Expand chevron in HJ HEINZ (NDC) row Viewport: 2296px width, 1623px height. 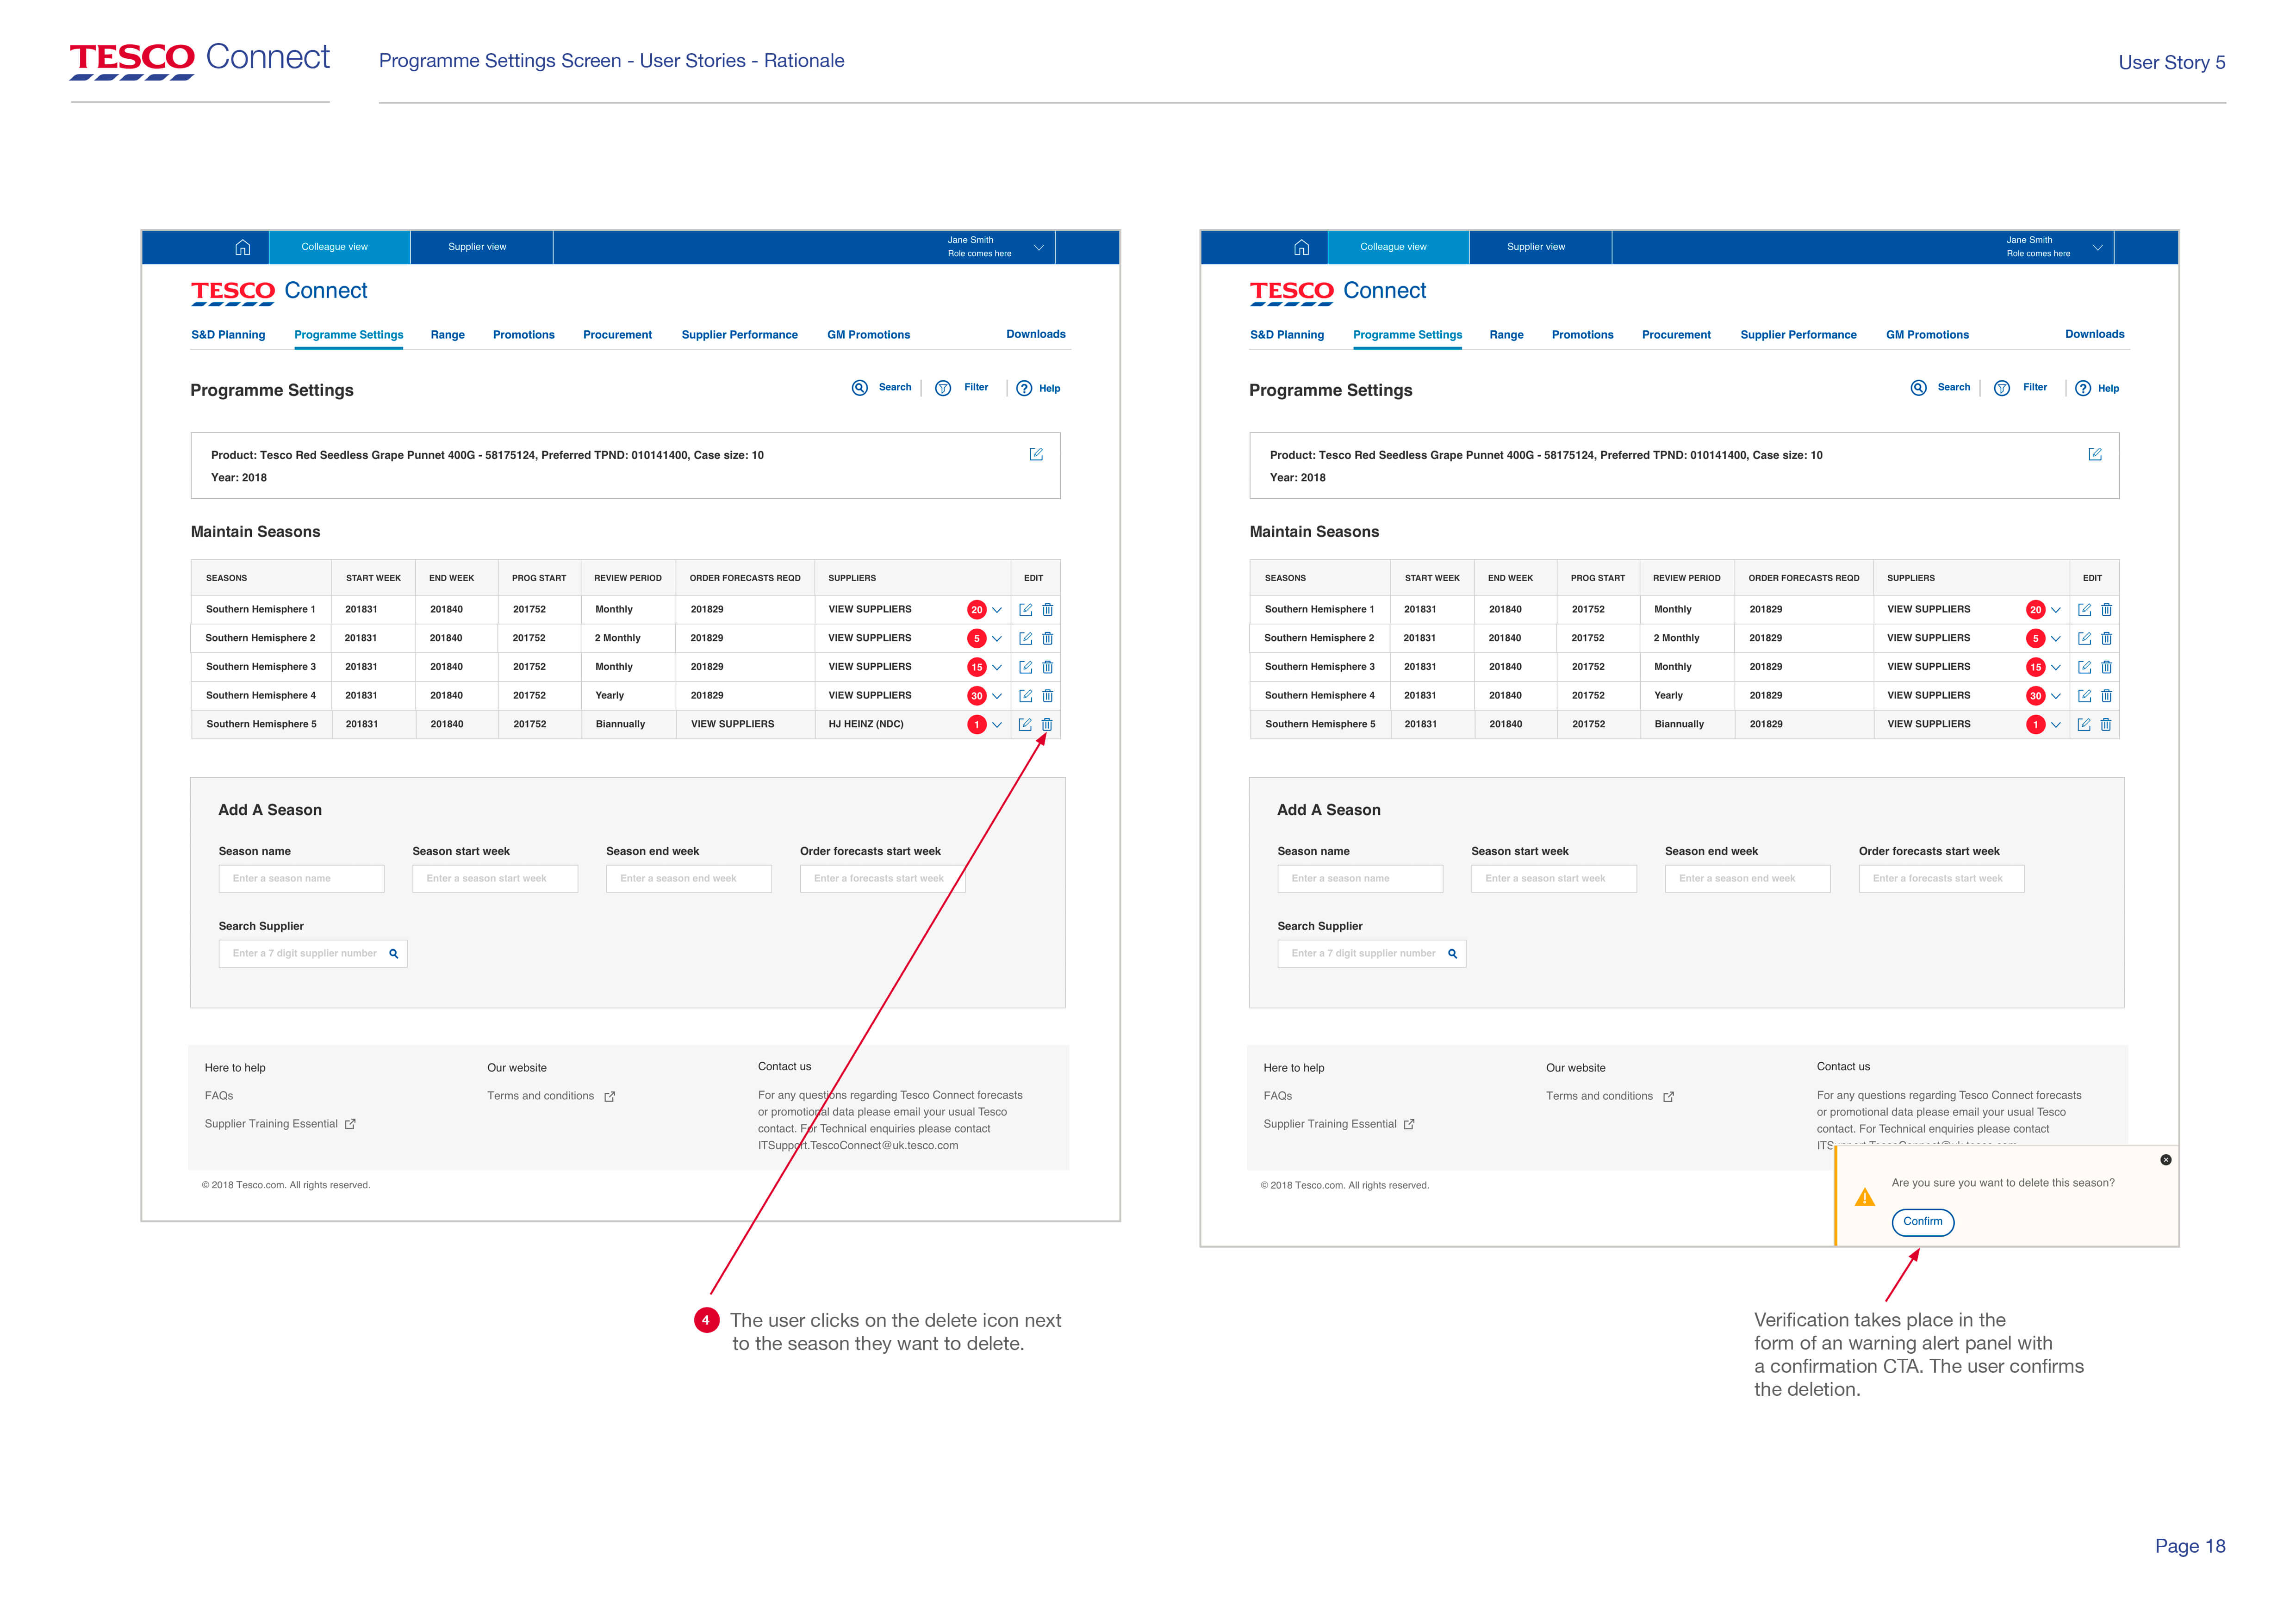tap(997, 725)
